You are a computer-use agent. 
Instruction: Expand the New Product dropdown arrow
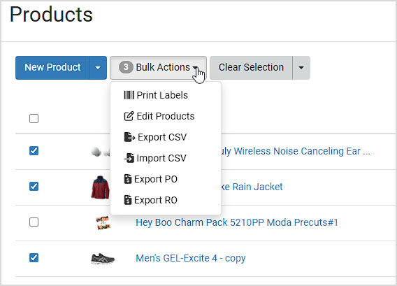pyautogui.click(x=98, y=68)
